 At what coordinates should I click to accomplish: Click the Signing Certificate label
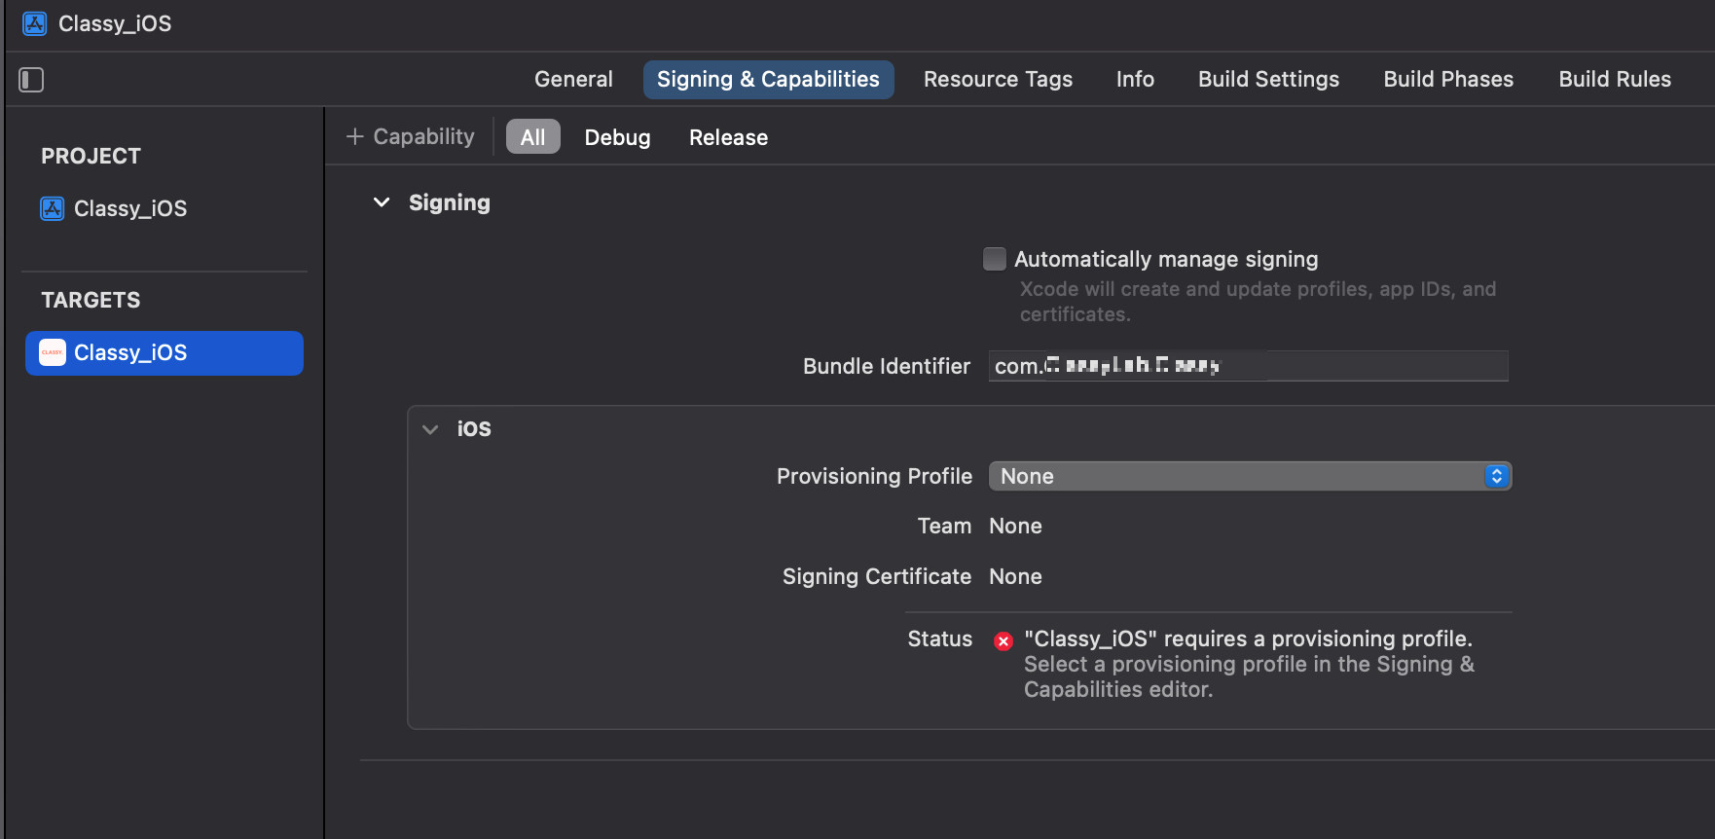coord(877,577)
